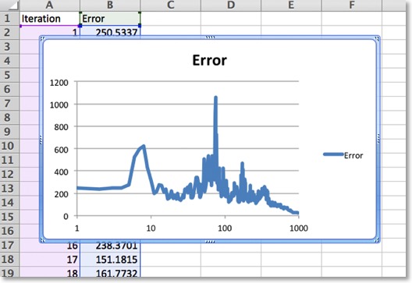This screenshot has width=412, height=283.
Task: Click the Error legend entry
Action: coord(343,155)
